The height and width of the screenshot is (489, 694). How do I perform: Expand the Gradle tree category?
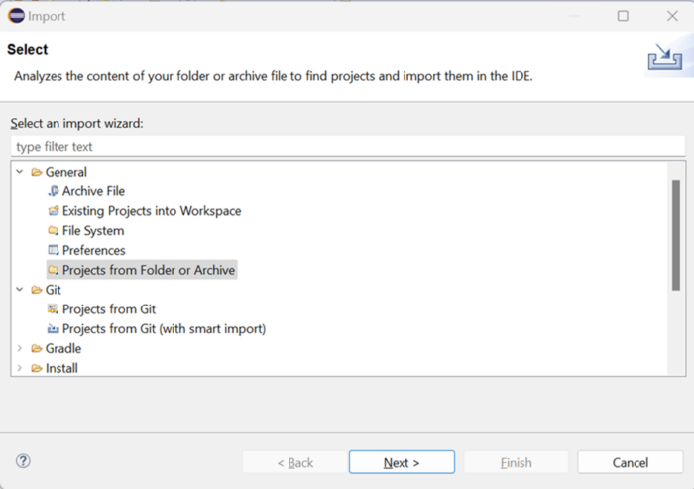(20, 349)
